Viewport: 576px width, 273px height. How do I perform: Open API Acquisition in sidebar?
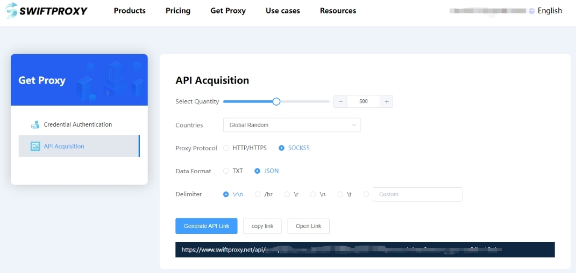pyautogui.click(x=79, y=146)
